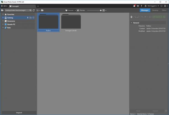Screen dimensions: 169x115
Task: Open the sort order dropdown
Action: 38,10
